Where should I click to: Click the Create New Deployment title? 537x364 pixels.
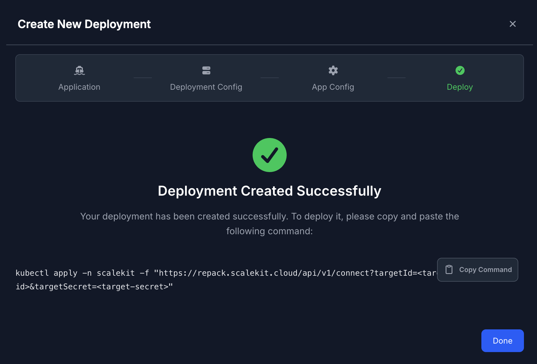point(84,24)
